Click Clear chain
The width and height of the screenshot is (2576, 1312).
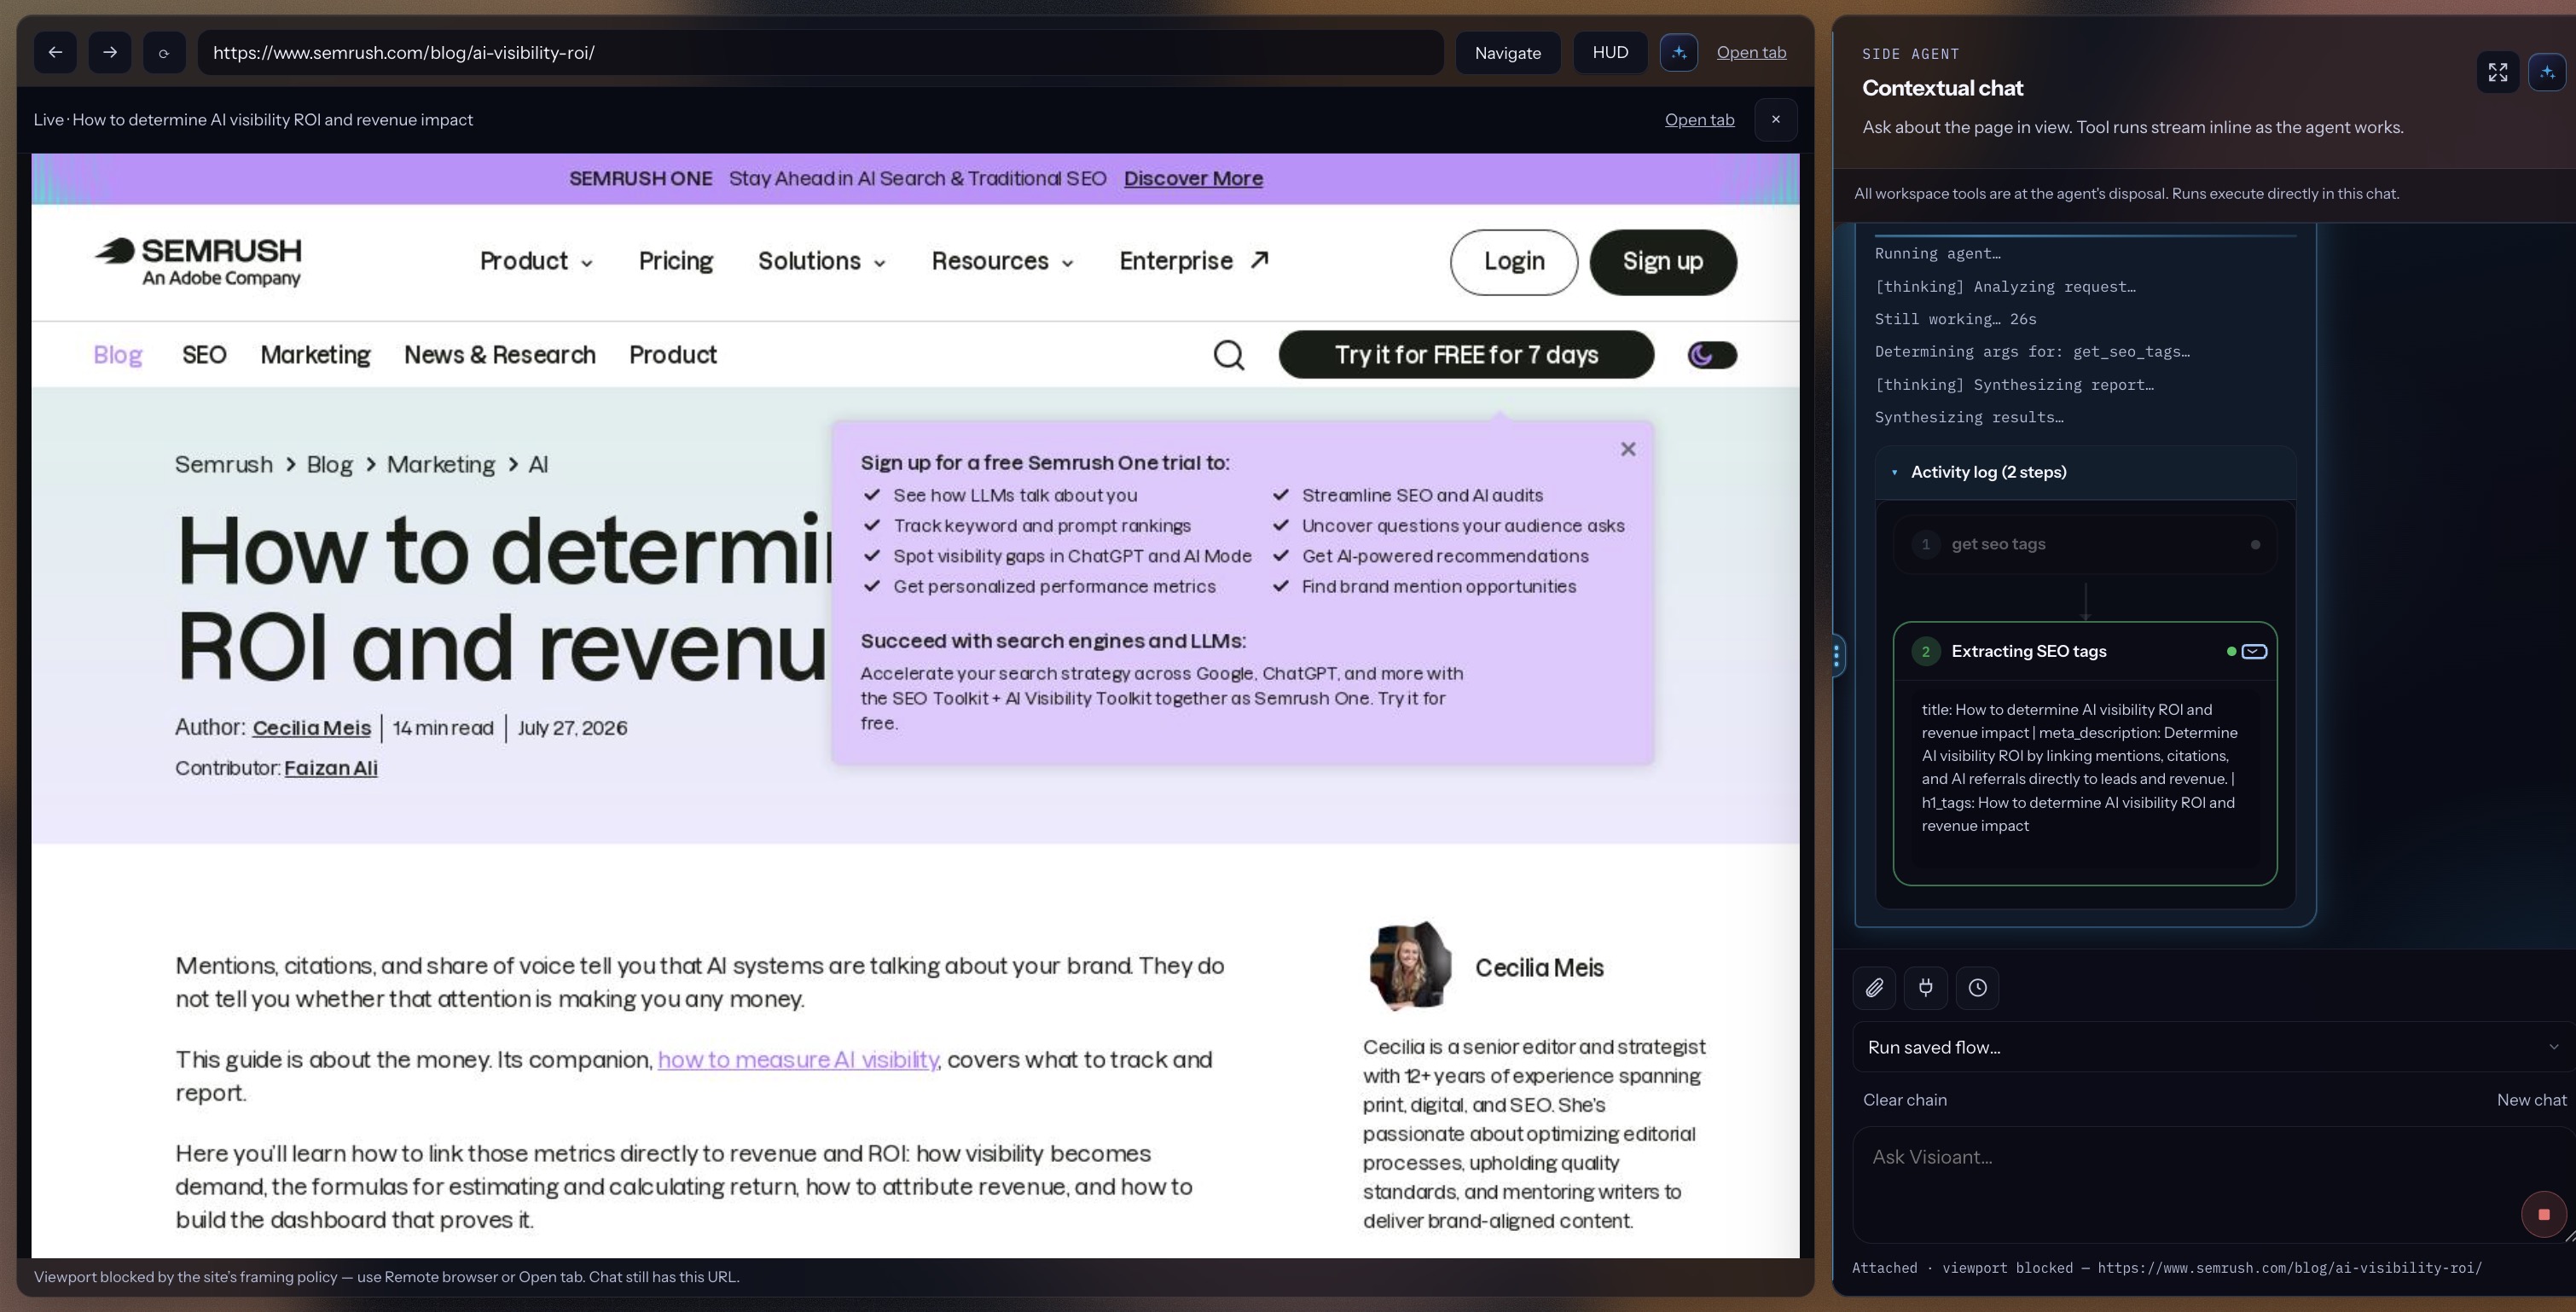pyautogui.click(x=1904, y=1100)
